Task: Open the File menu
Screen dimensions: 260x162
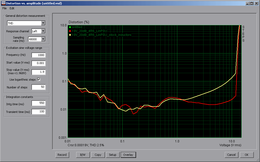Action: pyautogui.click(x=4, y=8)
